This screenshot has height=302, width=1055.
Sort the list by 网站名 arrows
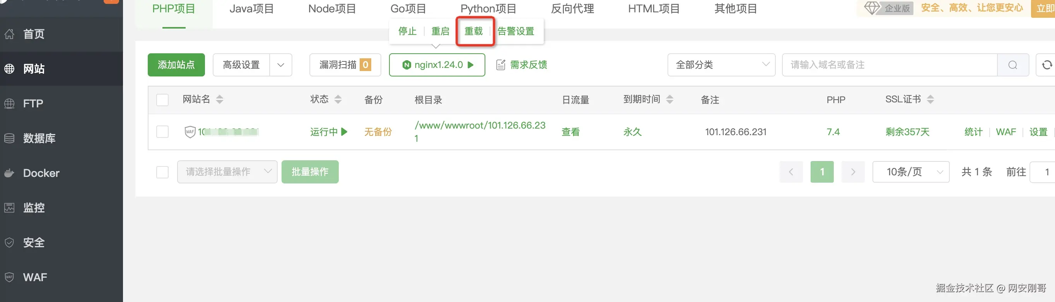click(220, 99)
